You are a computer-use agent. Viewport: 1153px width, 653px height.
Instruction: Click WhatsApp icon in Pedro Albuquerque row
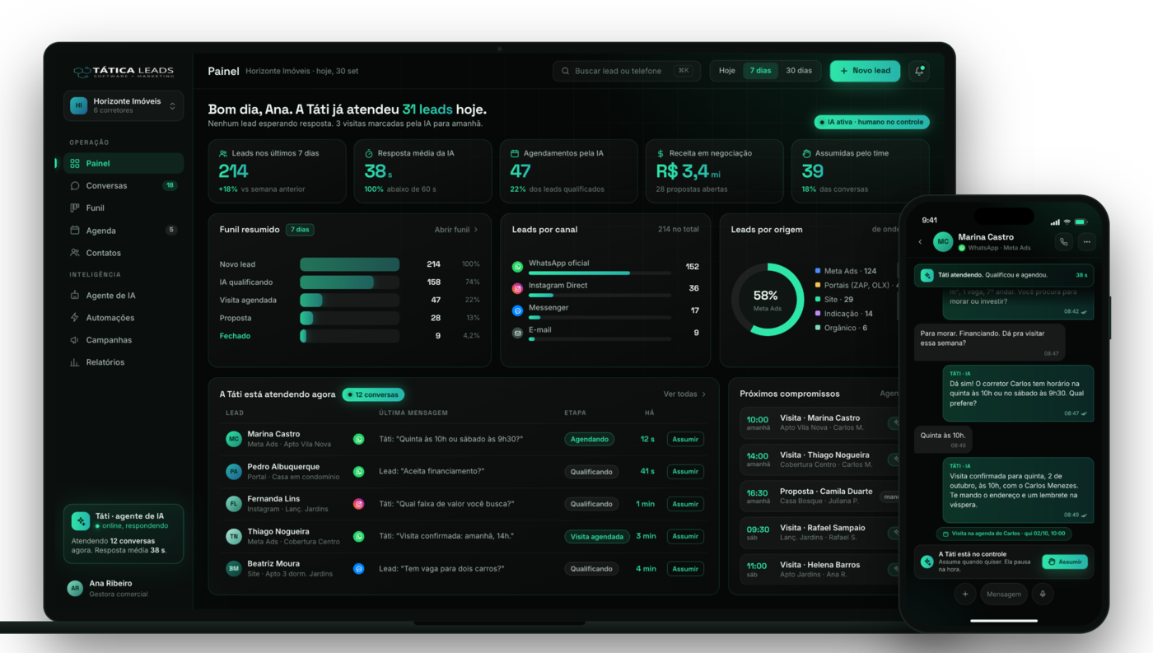coord(358,472)
